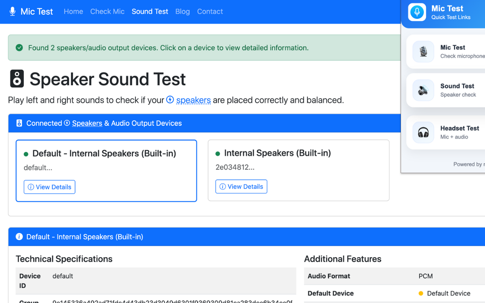Follow the speakers link in description
The height and width of the screenshot is (303, 485).
pos(193,100)
